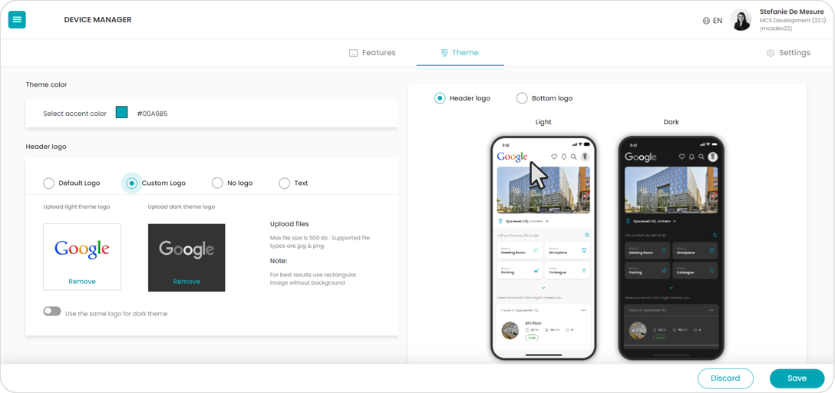Switch to the Features tab
This screenshot has height=393, width=835.
click(372, 53)
